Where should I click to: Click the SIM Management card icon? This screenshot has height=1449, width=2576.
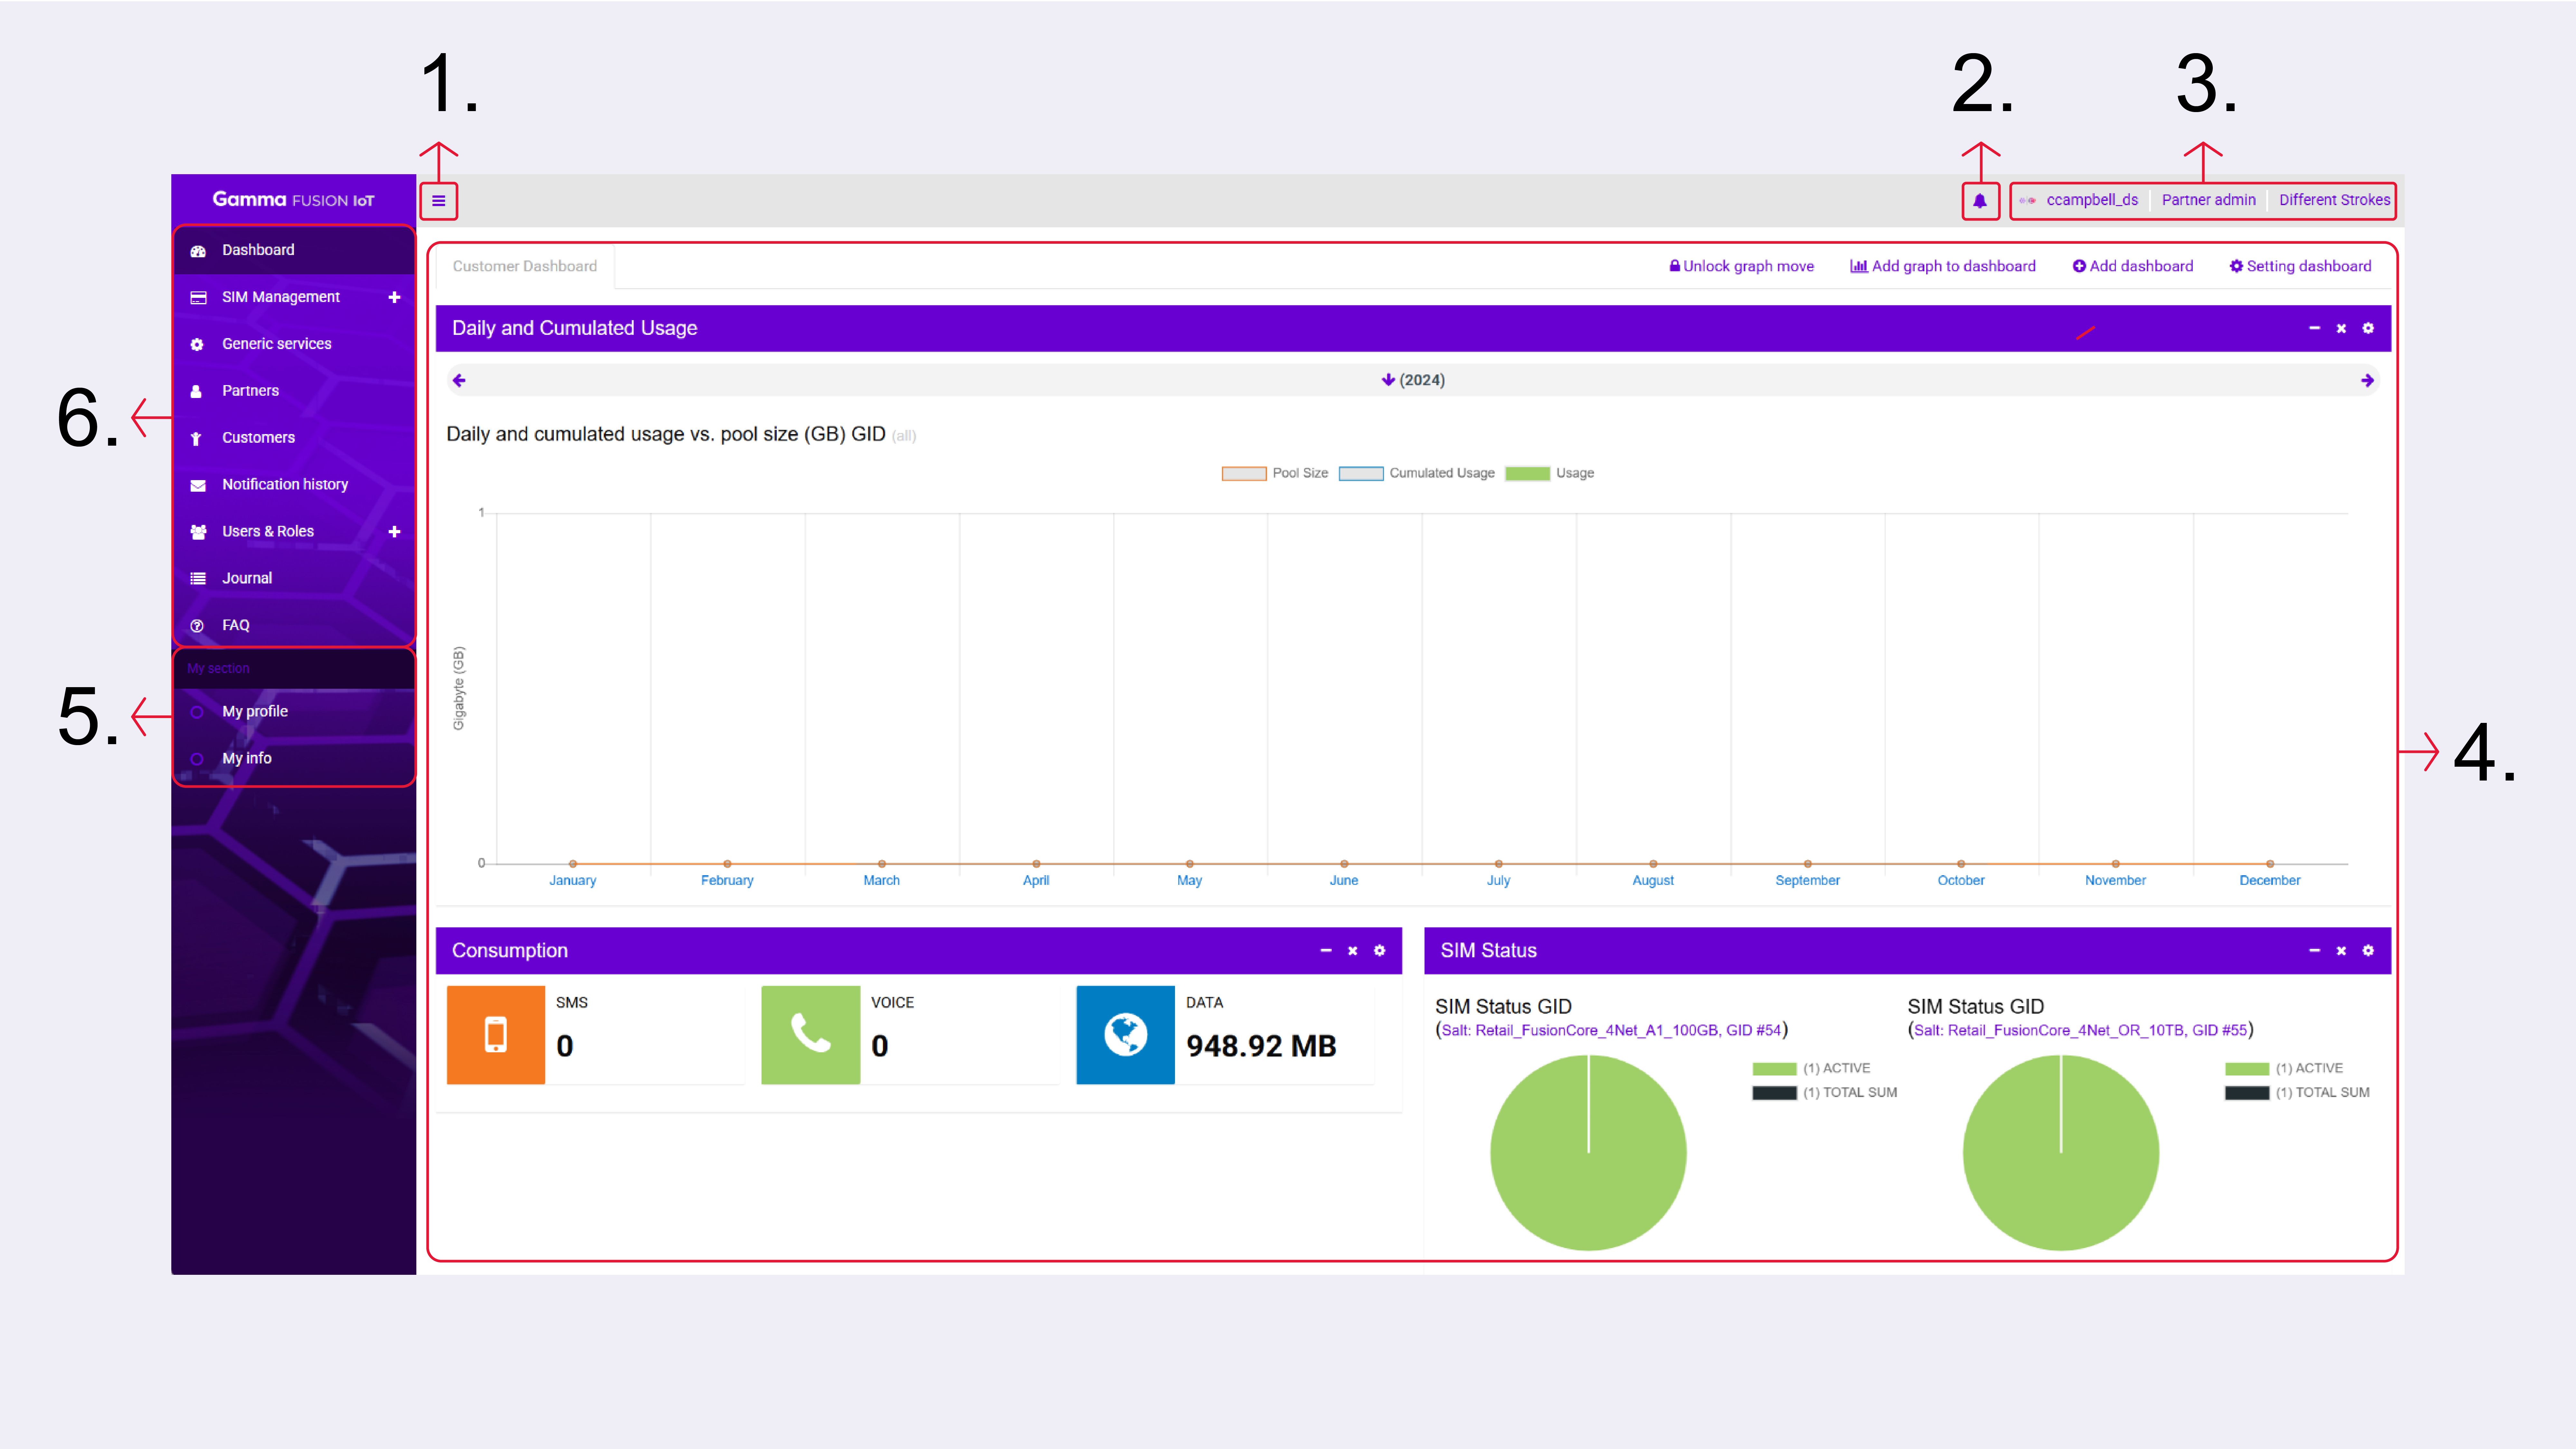coord(198,298)
